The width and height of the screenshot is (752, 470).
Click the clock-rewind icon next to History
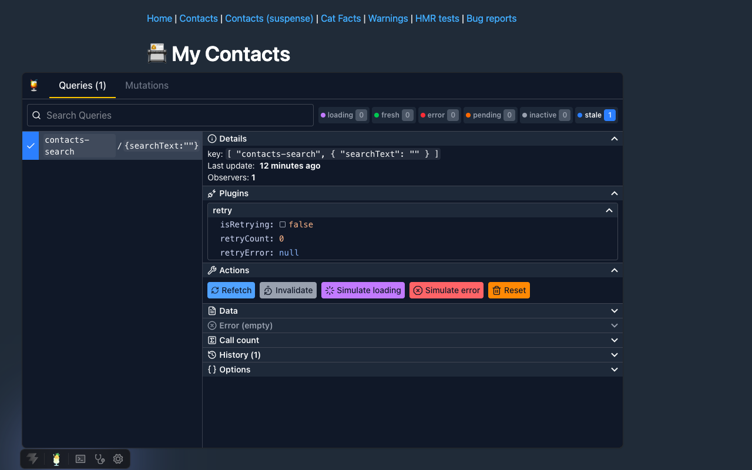(x=212, y=355)
